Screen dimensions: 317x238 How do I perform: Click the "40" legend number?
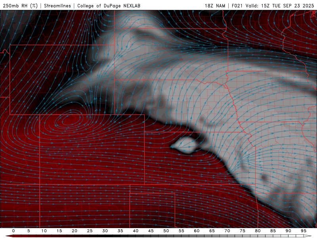click(136, 231)
